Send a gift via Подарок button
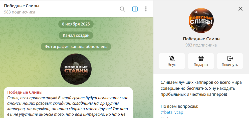 (x=201, y=61)
